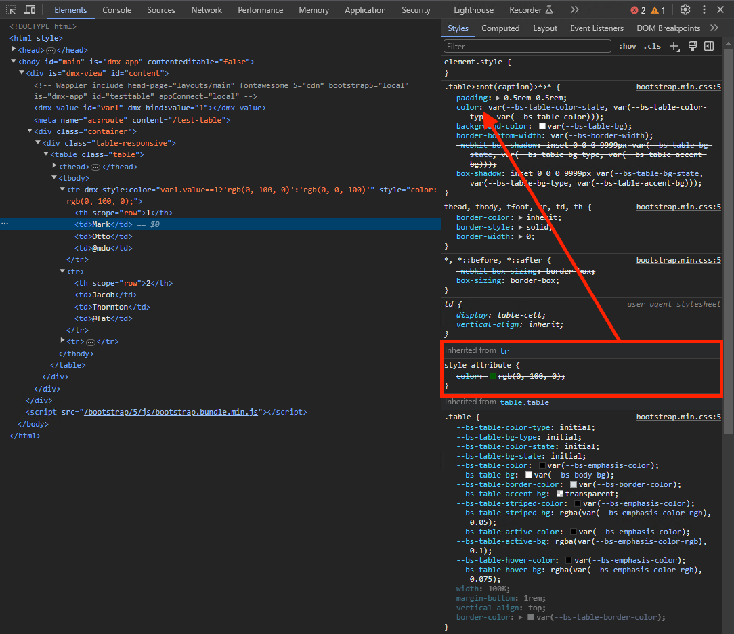Click the yellow warning count icon
Screen dimensions: 734x634
tap(655, 10)
